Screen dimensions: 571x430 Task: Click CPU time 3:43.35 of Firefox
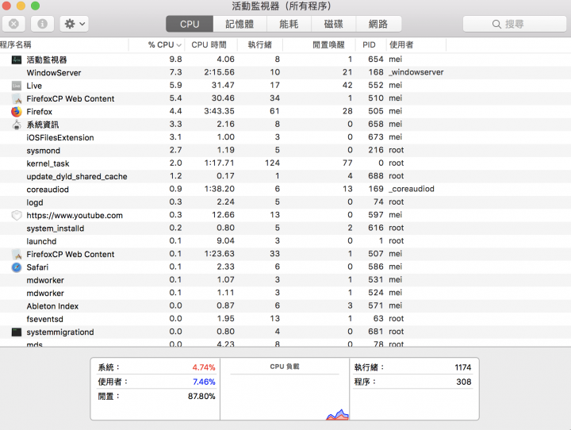click(219, 111)
